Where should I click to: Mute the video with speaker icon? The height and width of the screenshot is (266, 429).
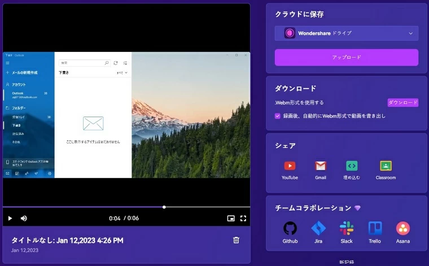pyautogui.click(x=24, y=218)
